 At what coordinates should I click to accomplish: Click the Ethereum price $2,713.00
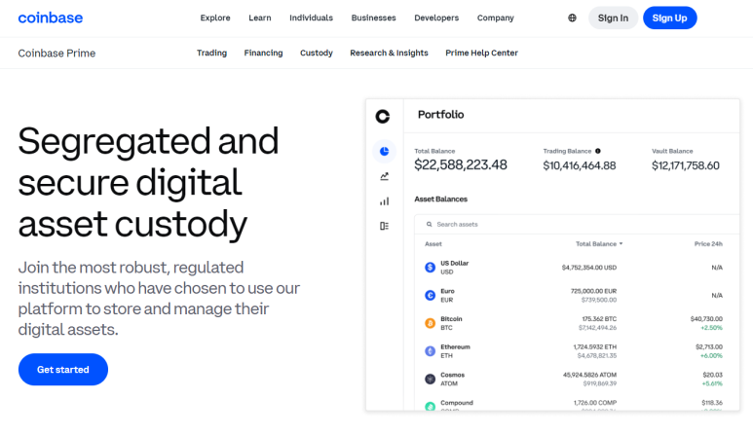click(709, 346)
